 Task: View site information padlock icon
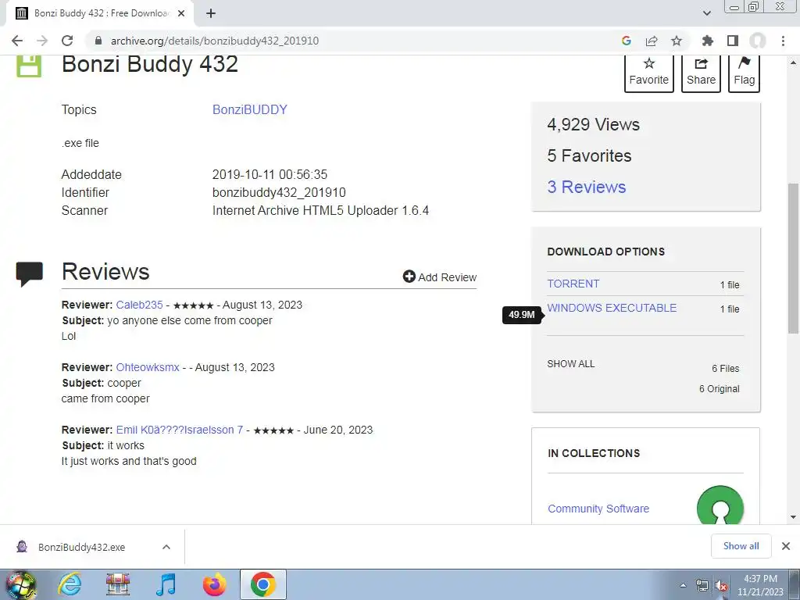(x=98, y=41)
